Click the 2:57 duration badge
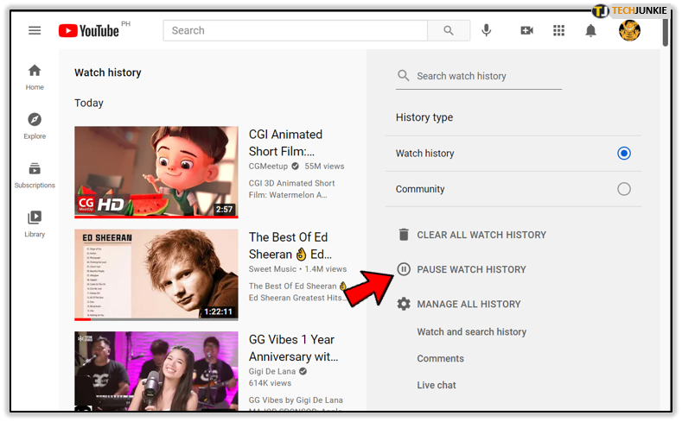The width and height of the screenshot is (682, 422). (x=224, y=209)
